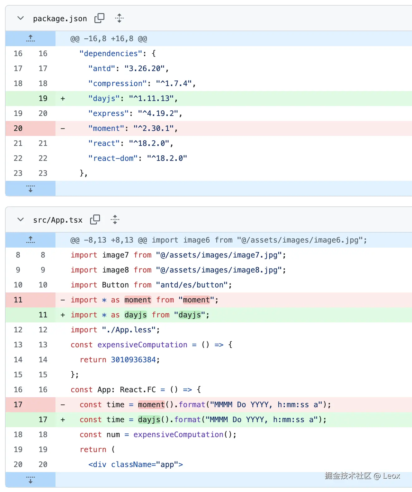Screen dimensions: 412x492
Task: Click the "@@ -16,8 +16,8 @@" hunk header
Action: [108, 39]
